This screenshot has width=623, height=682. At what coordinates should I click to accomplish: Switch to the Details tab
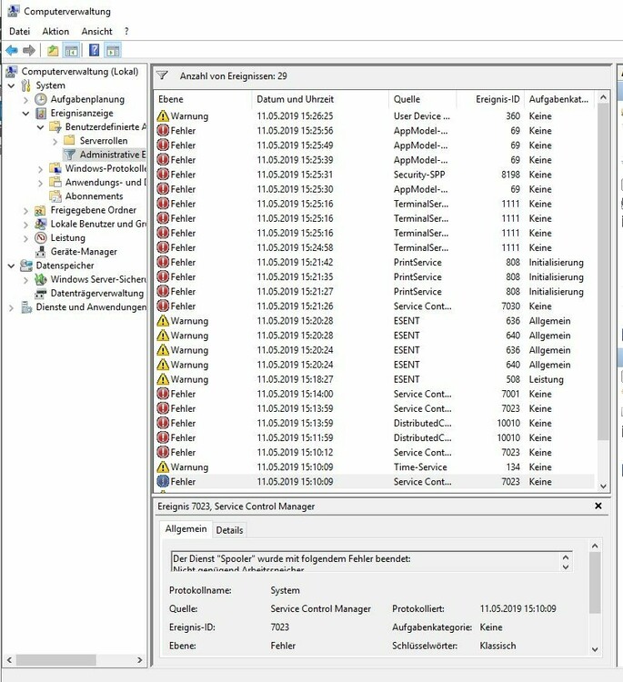click(229, 530)
